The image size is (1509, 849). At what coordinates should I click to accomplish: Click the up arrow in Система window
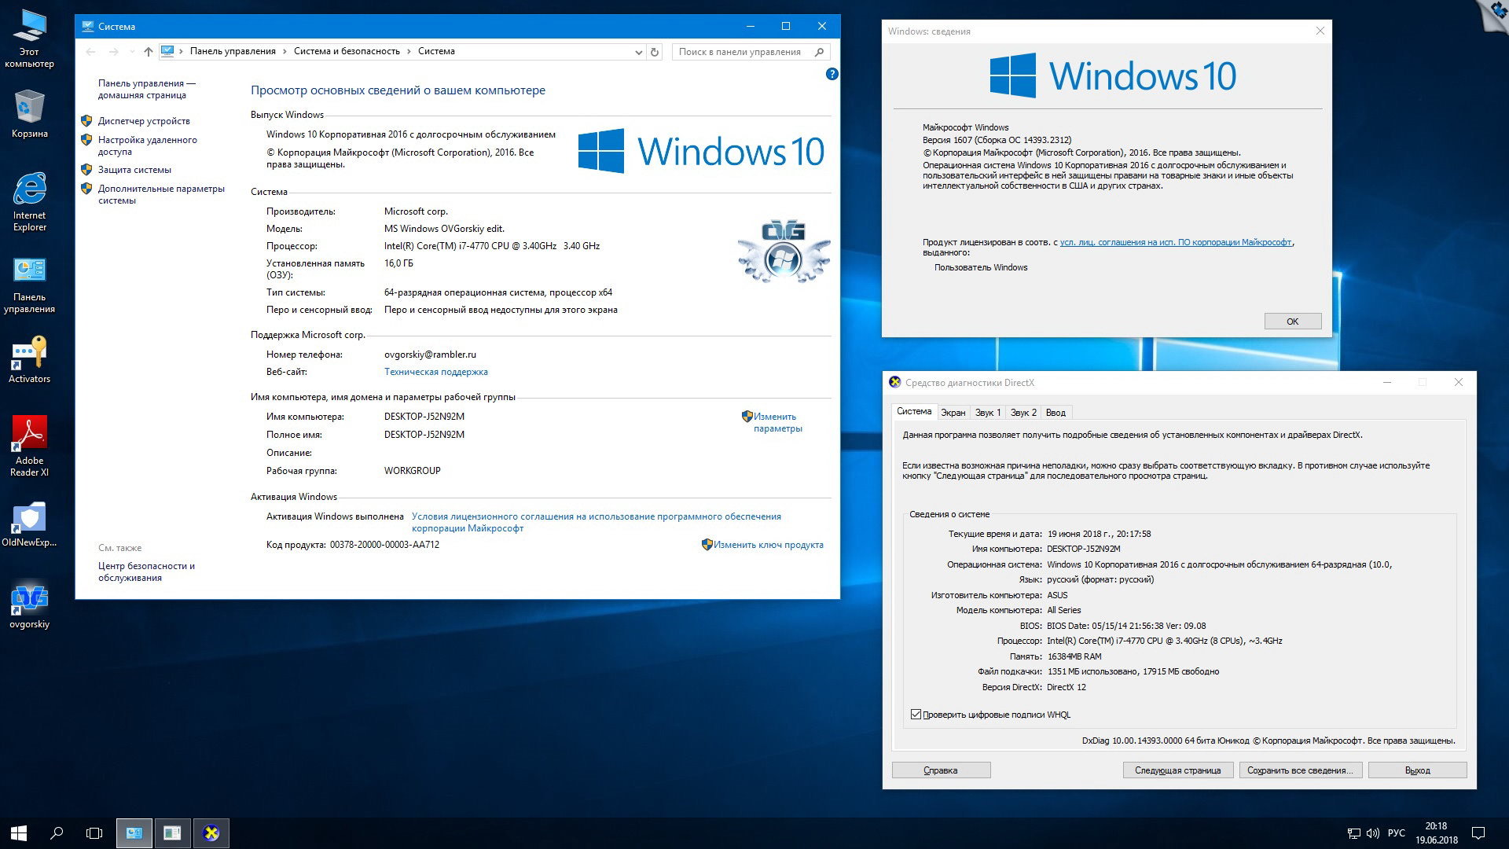148,52
